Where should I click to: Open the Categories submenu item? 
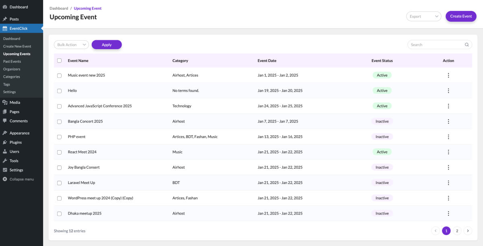click(x=12, y=77)
